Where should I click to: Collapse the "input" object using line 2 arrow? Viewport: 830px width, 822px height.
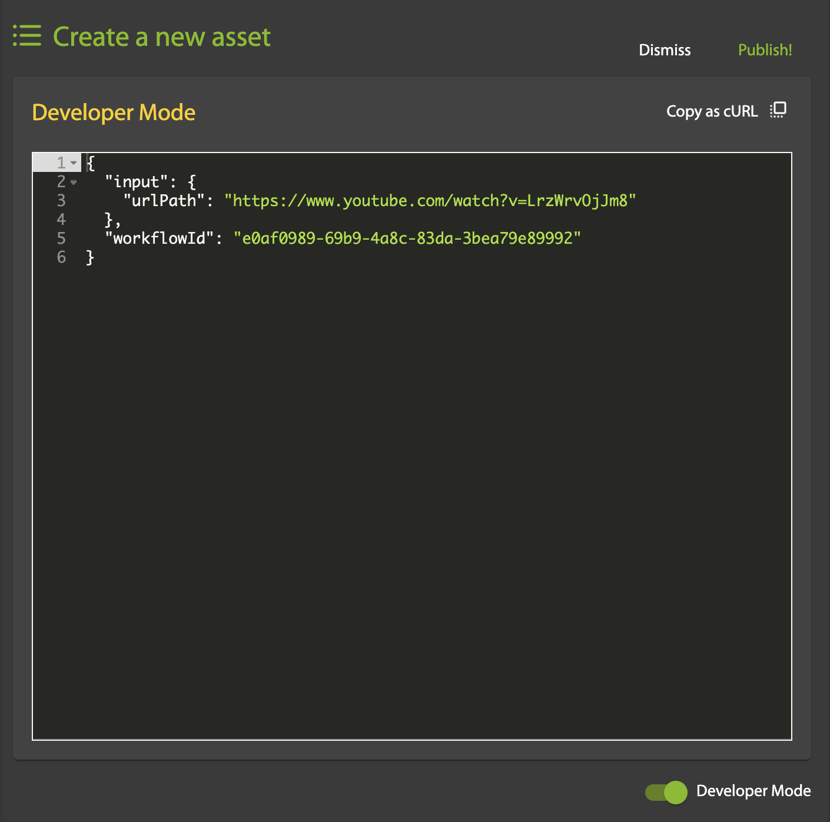(x=74, y=182)
